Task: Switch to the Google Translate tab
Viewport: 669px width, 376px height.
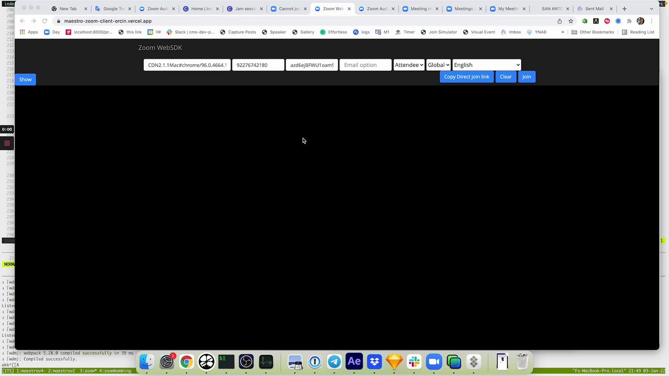Action: click(112, 9)
